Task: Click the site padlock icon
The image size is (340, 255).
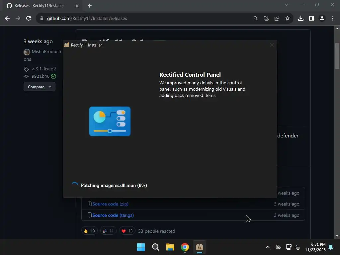Action: 42,19
